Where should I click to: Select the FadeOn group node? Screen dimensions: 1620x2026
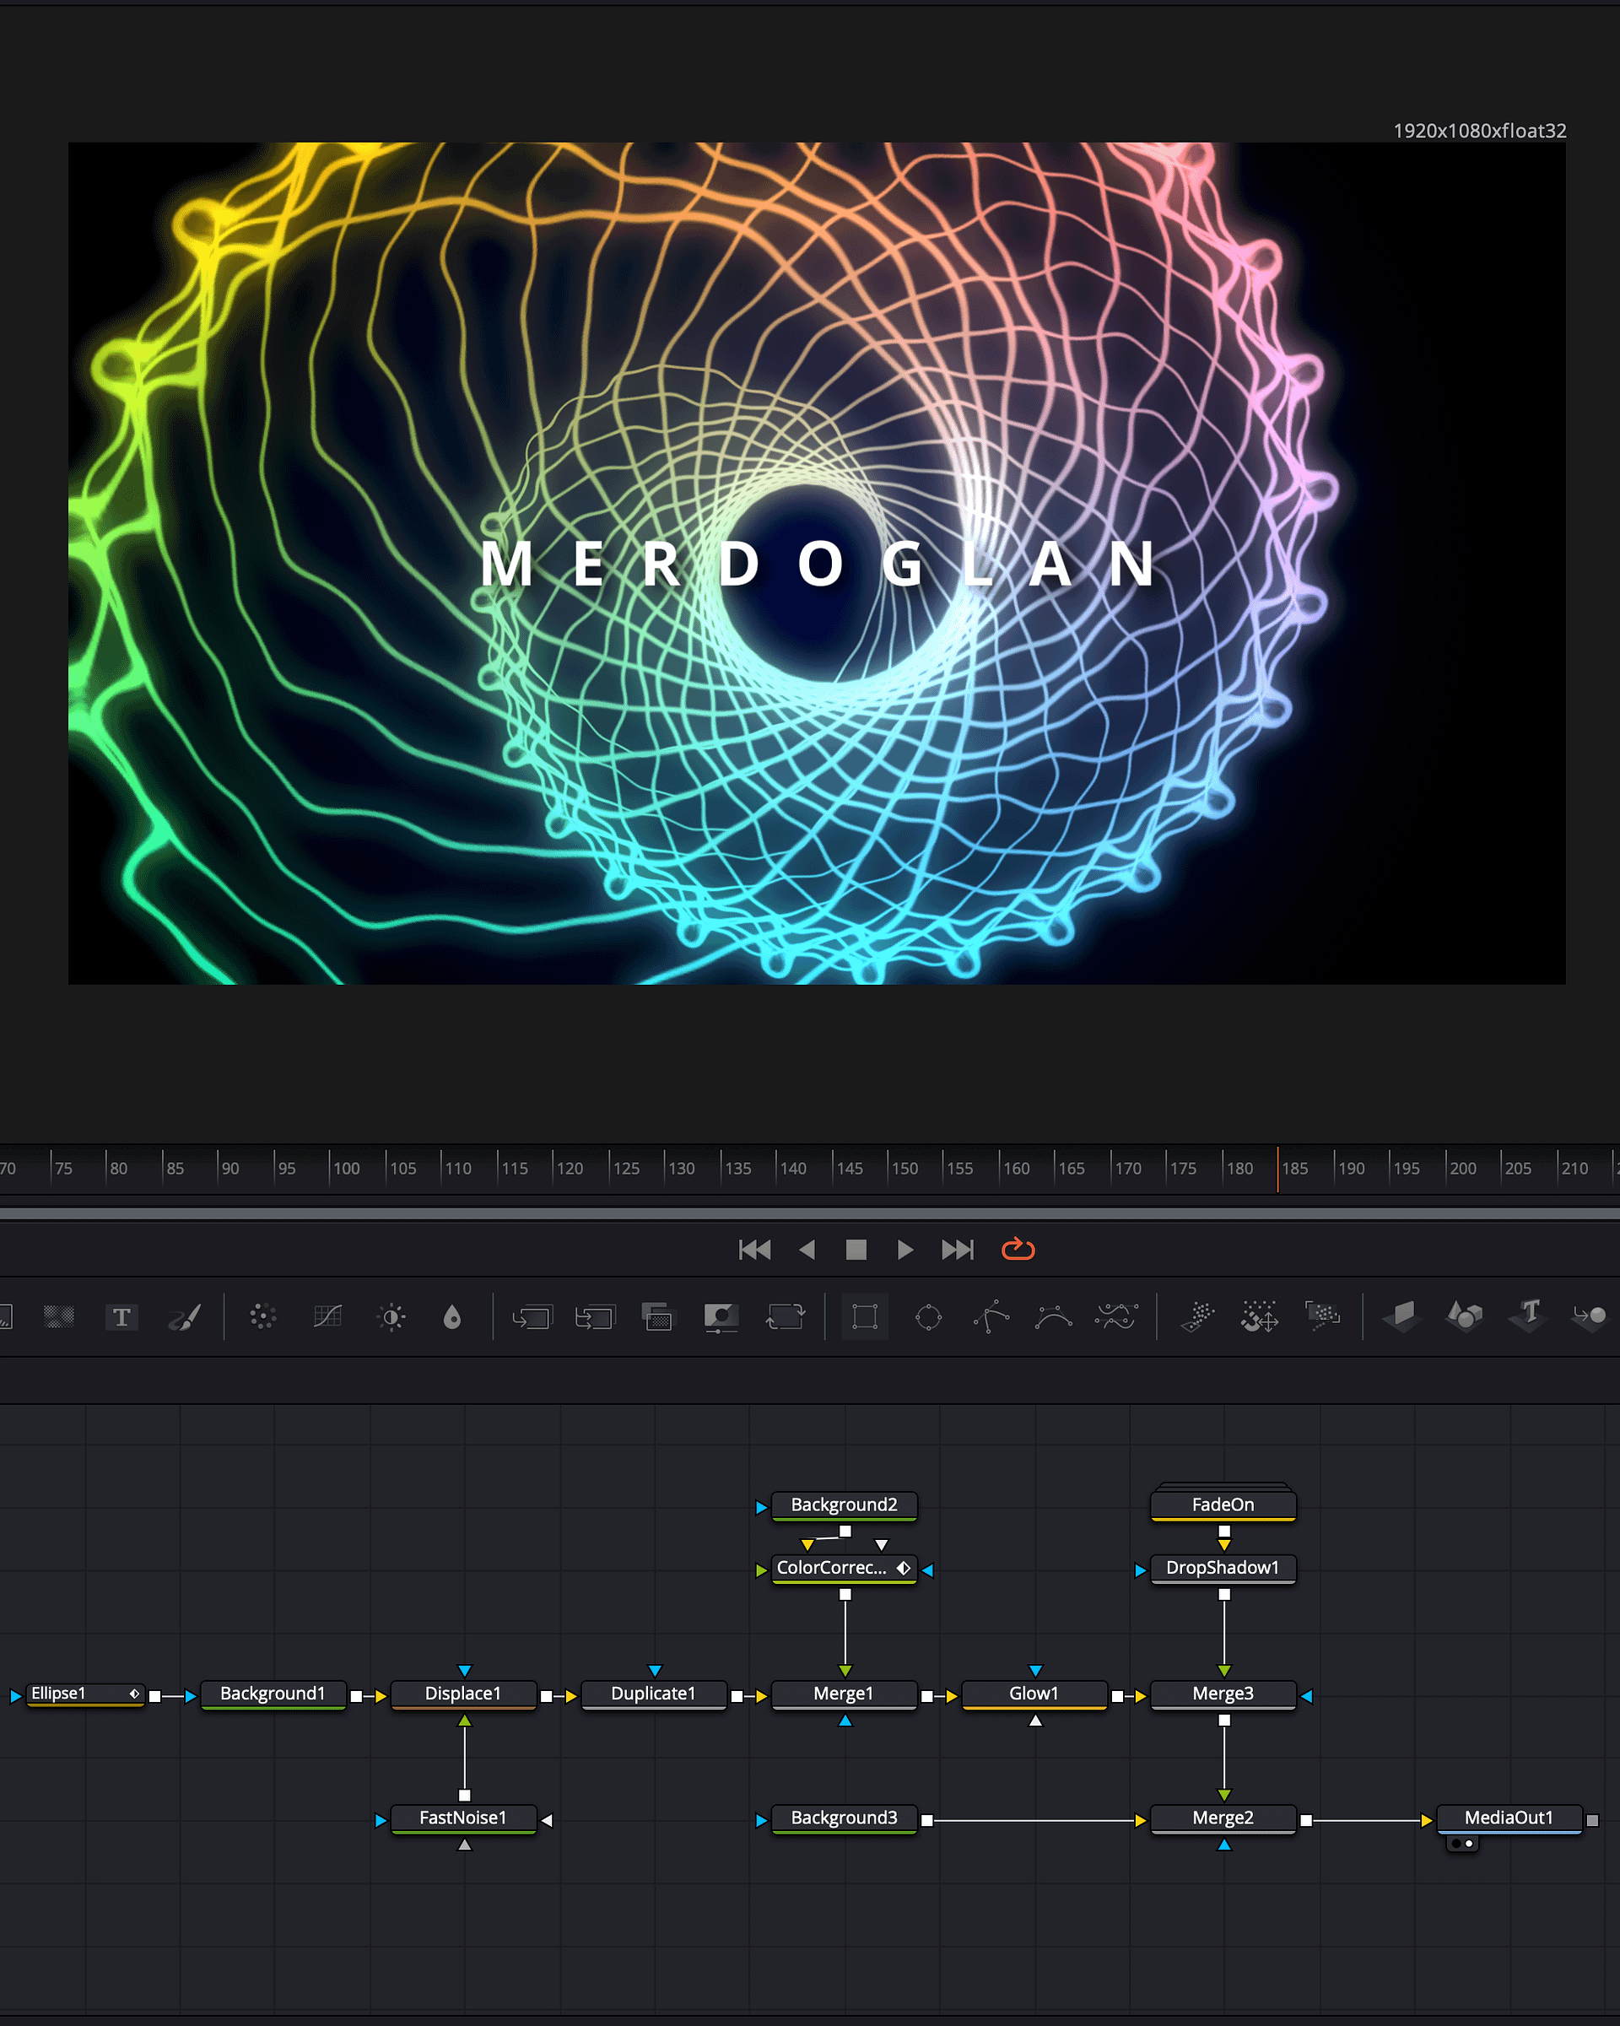(1223, 1505)
